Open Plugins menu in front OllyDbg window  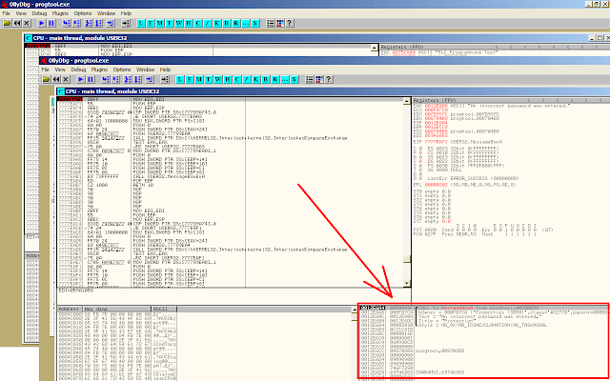click(99, 70)
